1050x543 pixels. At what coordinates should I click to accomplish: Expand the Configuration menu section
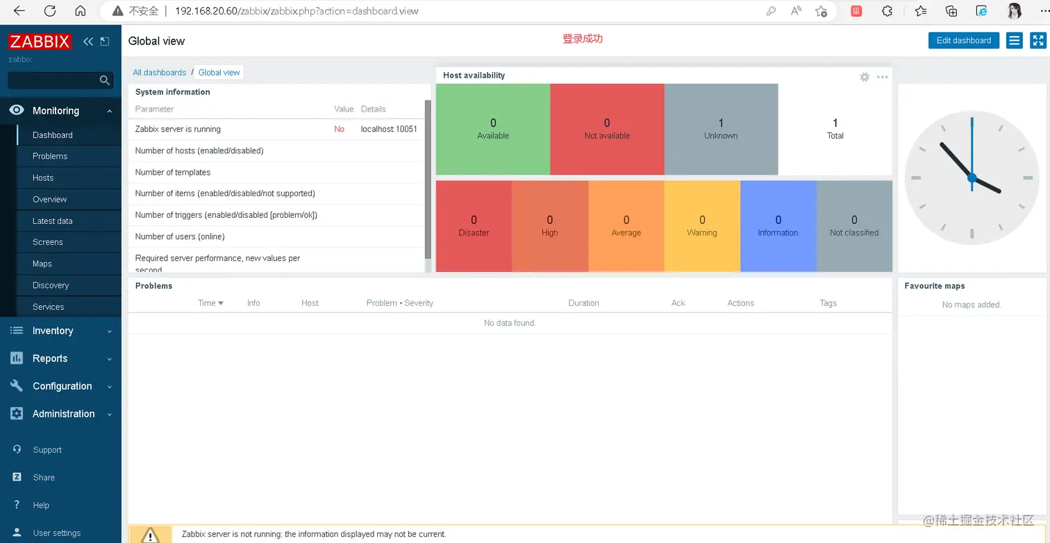pyautogui.click(x=109, y=387)
